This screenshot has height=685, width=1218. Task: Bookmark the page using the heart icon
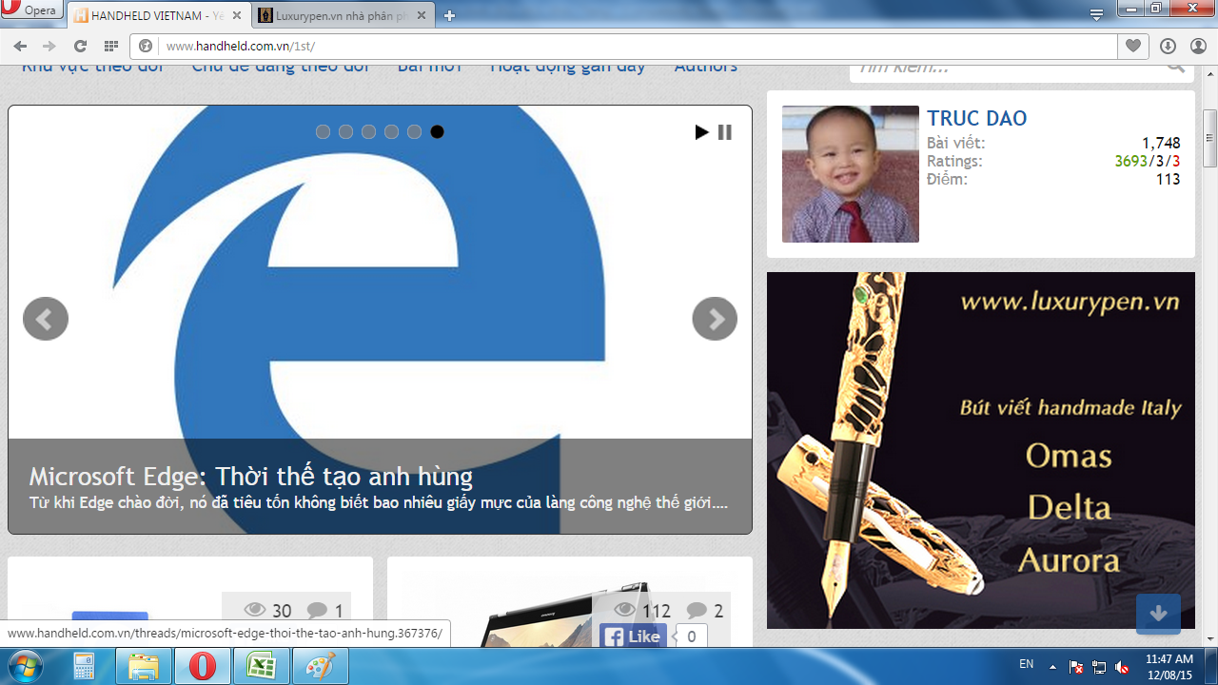pyautogui.click(x=1132, y=45)
